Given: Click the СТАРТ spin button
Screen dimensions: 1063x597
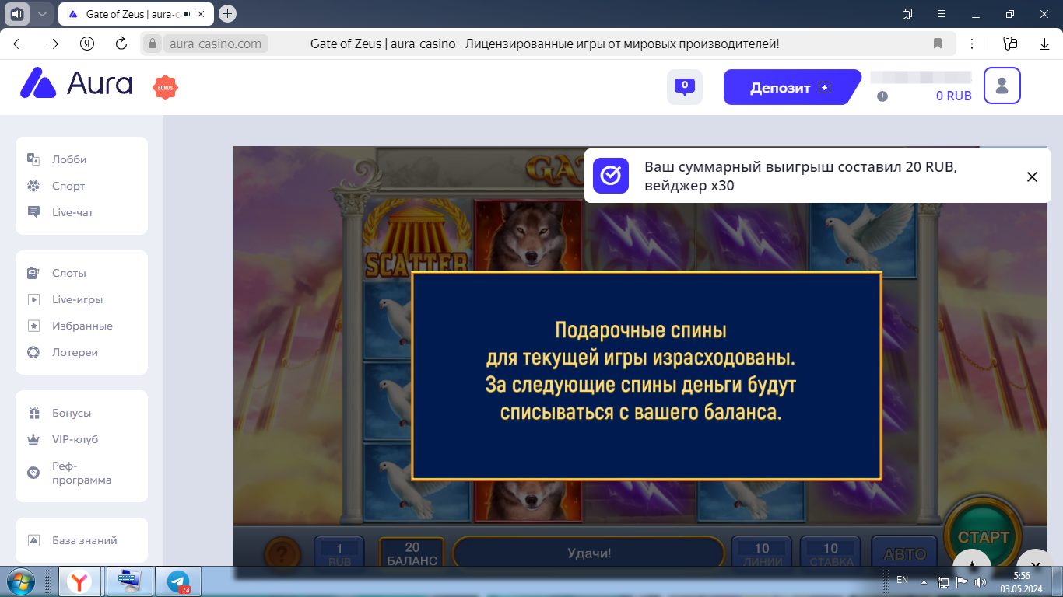Looking at the screenshot, I should (x=983, y=536).
